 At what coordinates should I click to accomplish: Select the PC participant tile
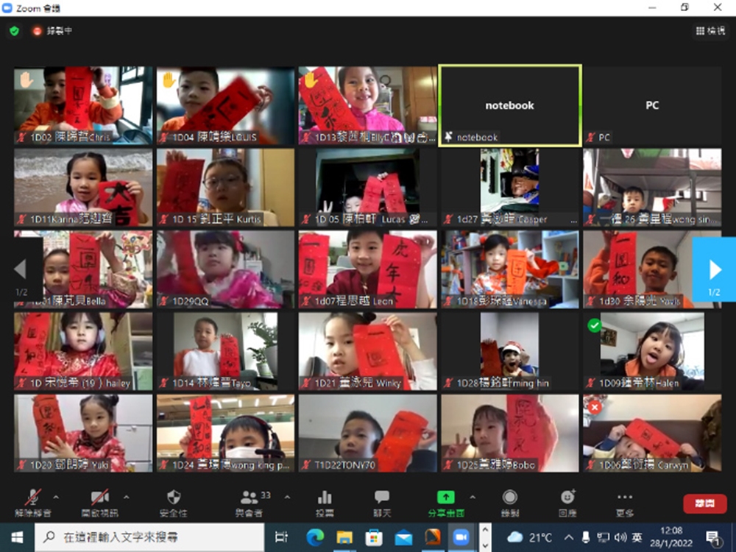pyautogui.click(x=652, y=105)
